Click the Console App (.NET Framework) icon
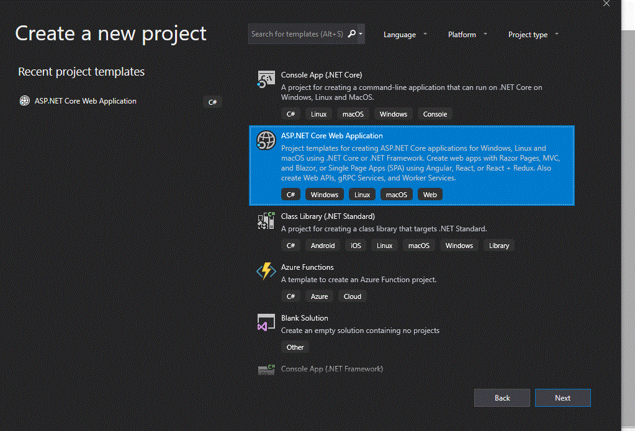Screen dimensions: 635x431 [266, 368]
